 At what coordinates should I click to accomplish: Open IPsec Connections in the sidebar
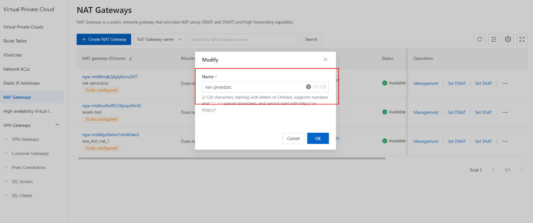(29, 167)
